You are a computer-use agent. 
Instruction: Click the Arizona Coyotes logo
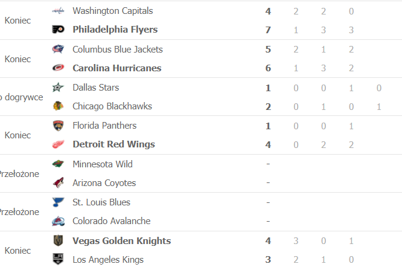click(58, 182)
